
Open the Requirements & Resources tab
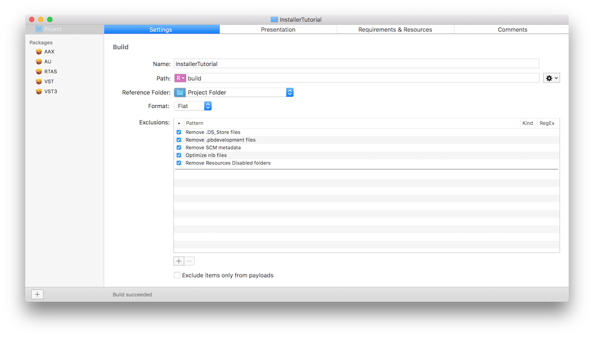[x=395, y=30]
